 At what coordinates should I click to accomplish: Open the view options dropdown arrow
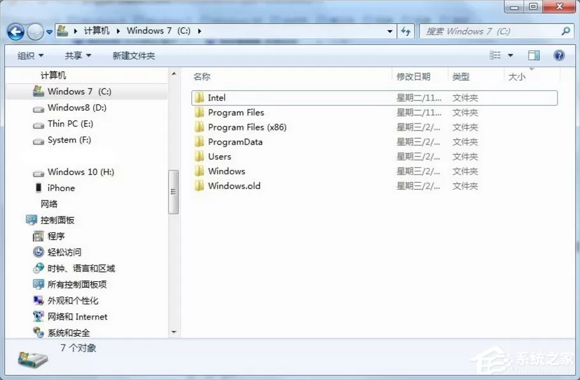pos(511,55)
